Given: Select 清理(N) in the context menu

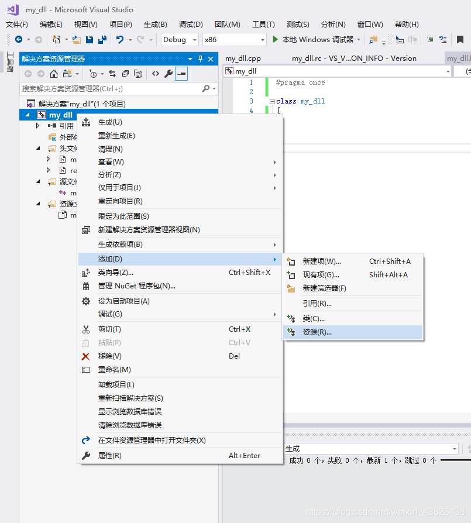Looking at the screenshot, I should point(180,149).
